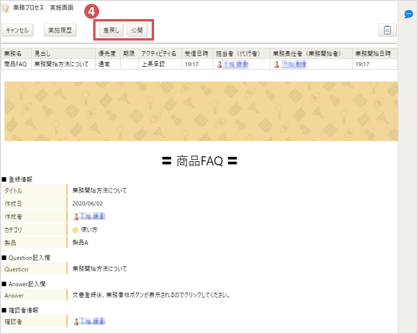Click the 製品A product value
The width and height of the screenshot is (418, 334).
click(x=80, y=242)
